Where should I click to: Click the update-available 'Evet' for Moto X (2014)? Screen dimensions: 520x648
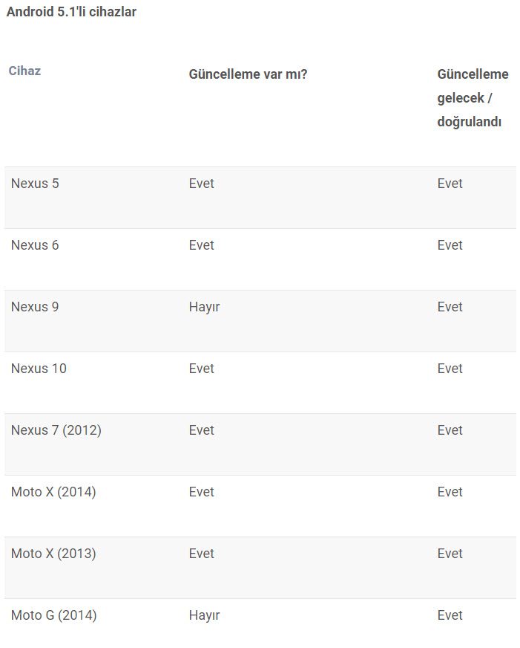(201, 491)
